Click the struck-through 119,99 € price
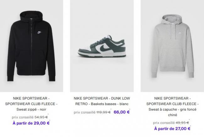This screenshot has width=204, height=137. (x=104, y=112)
